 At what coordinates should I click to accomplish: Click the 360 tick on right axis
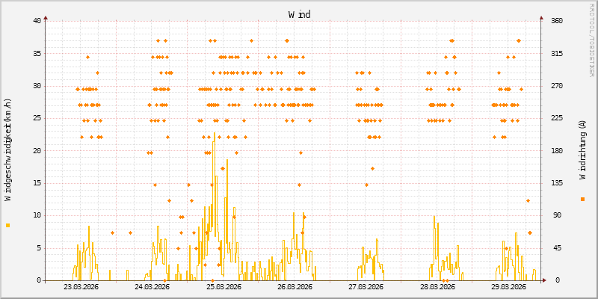[x=556, y=20]
